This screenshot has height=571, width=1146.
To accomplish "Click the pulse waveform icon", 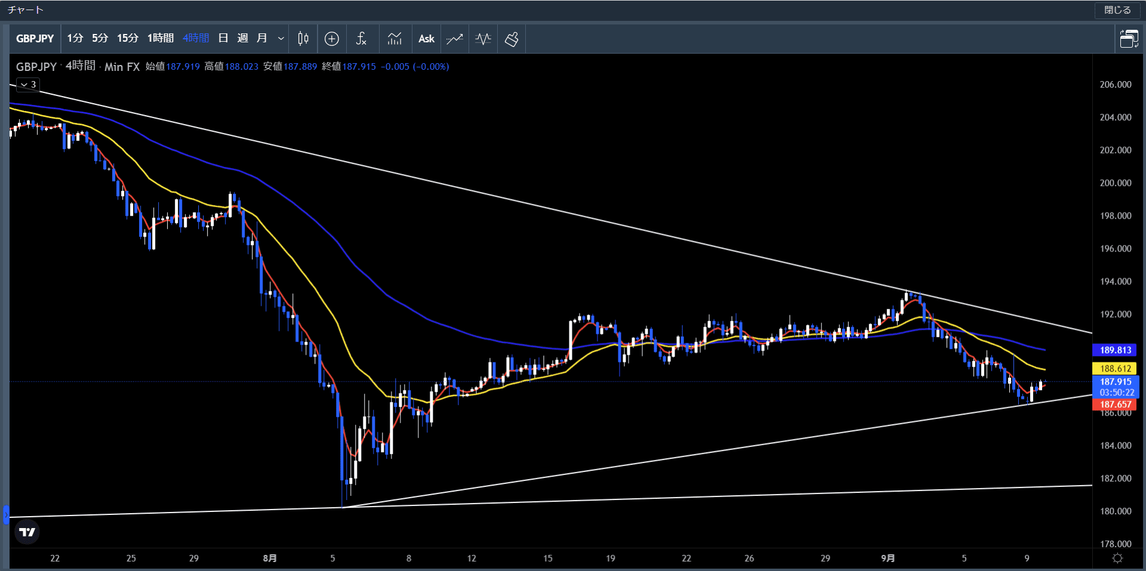I will tap(483, 39).
